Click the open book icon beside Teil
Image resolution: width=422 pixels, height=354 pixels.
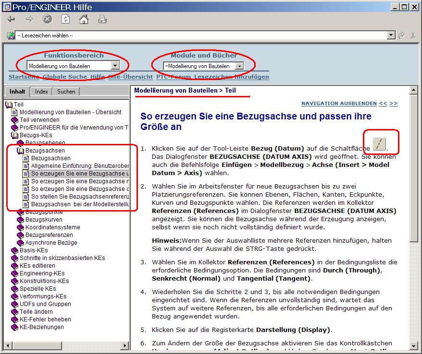pos(9,105)
